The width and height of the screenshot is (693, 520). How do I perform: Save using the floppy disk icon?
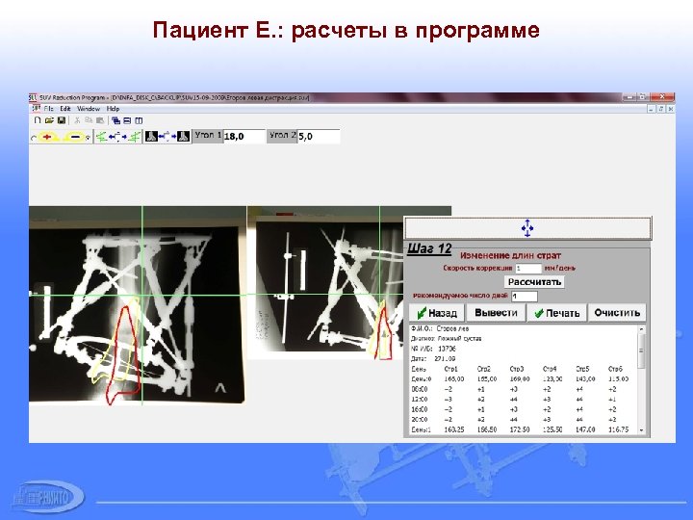point(62,120)
